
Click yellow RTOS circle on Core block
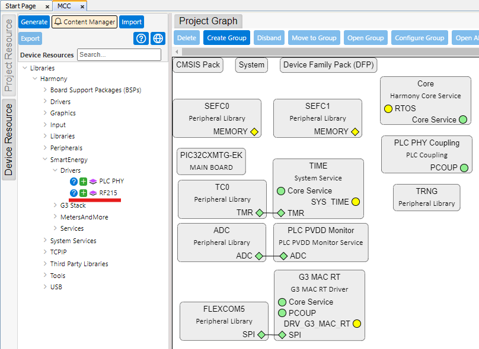tap(388, 109)
